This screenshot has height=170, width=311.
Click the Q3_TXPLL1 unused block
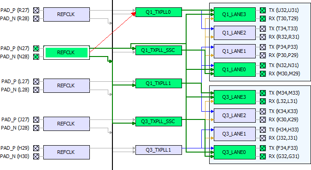(x=158, y=150)
